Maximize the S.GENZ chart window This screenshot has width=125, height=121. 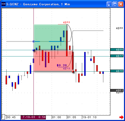pyautogui.click(x=115, y=4)
